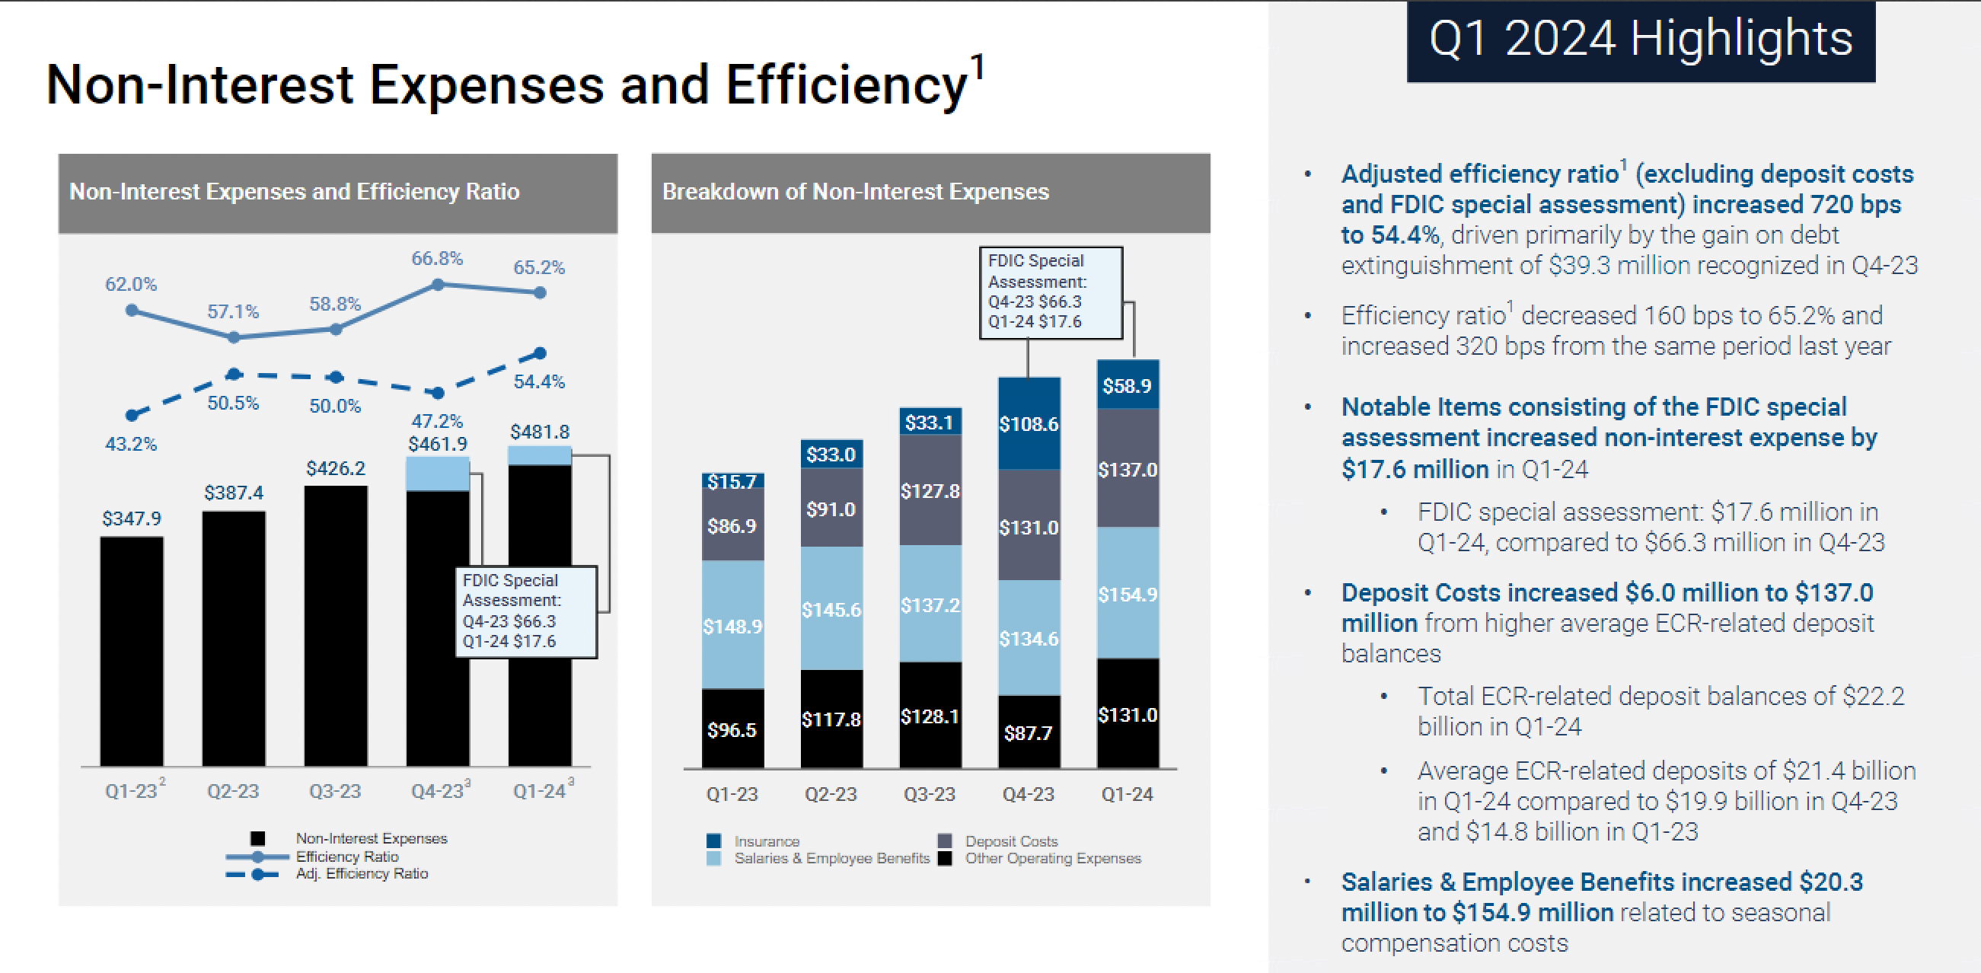Image resolution: width=1981 pixels, height=973 pixels.
Task: Click the $58.9 insurance segment for Q1-24
Action: tap(1128, 384)
